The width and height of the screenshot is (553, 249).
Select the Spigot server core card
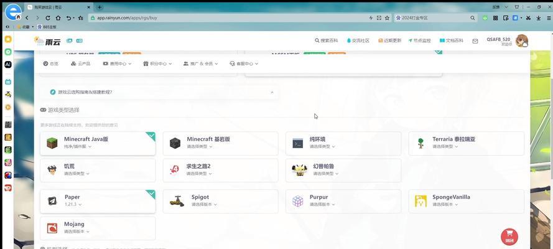[x=220, y=202]
